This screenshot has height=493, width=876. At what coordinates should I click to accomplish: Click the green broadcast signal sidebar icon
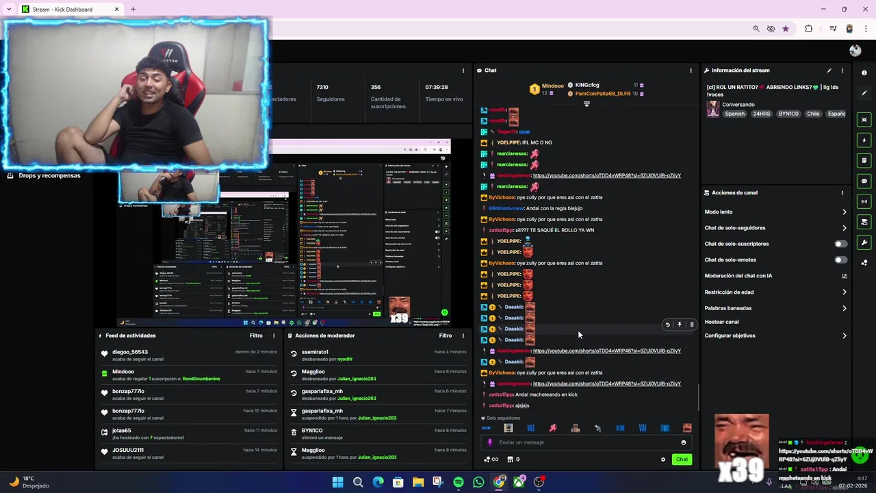point(864,201)
